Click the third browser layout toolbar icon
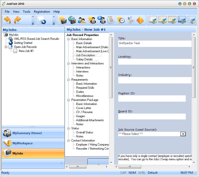The image size is (199, 177). pos(172,20)
